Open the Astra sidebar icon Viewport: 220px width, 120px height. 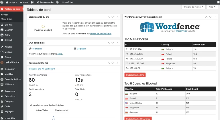coord(2,35)
